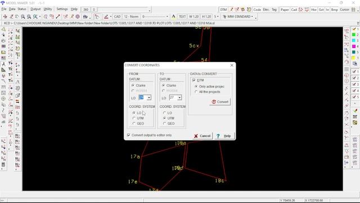
Task: Click the Cursor toolbar button
Action: (344, 10)
